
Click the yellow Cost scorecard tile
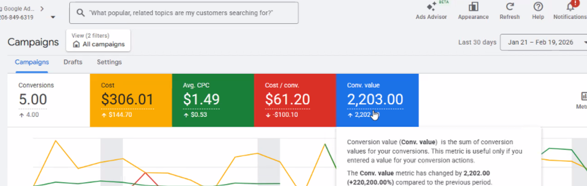pyautogui.click(x=131, y=100)
